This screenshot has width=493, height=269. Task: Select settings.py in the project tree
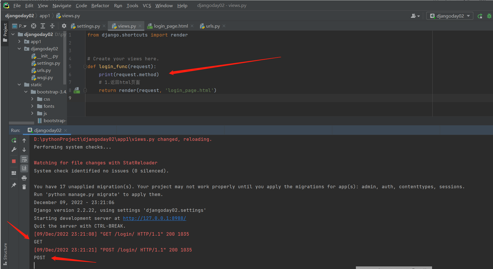coord(46,63)
